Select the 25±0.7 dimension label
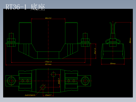 [48, 95]
